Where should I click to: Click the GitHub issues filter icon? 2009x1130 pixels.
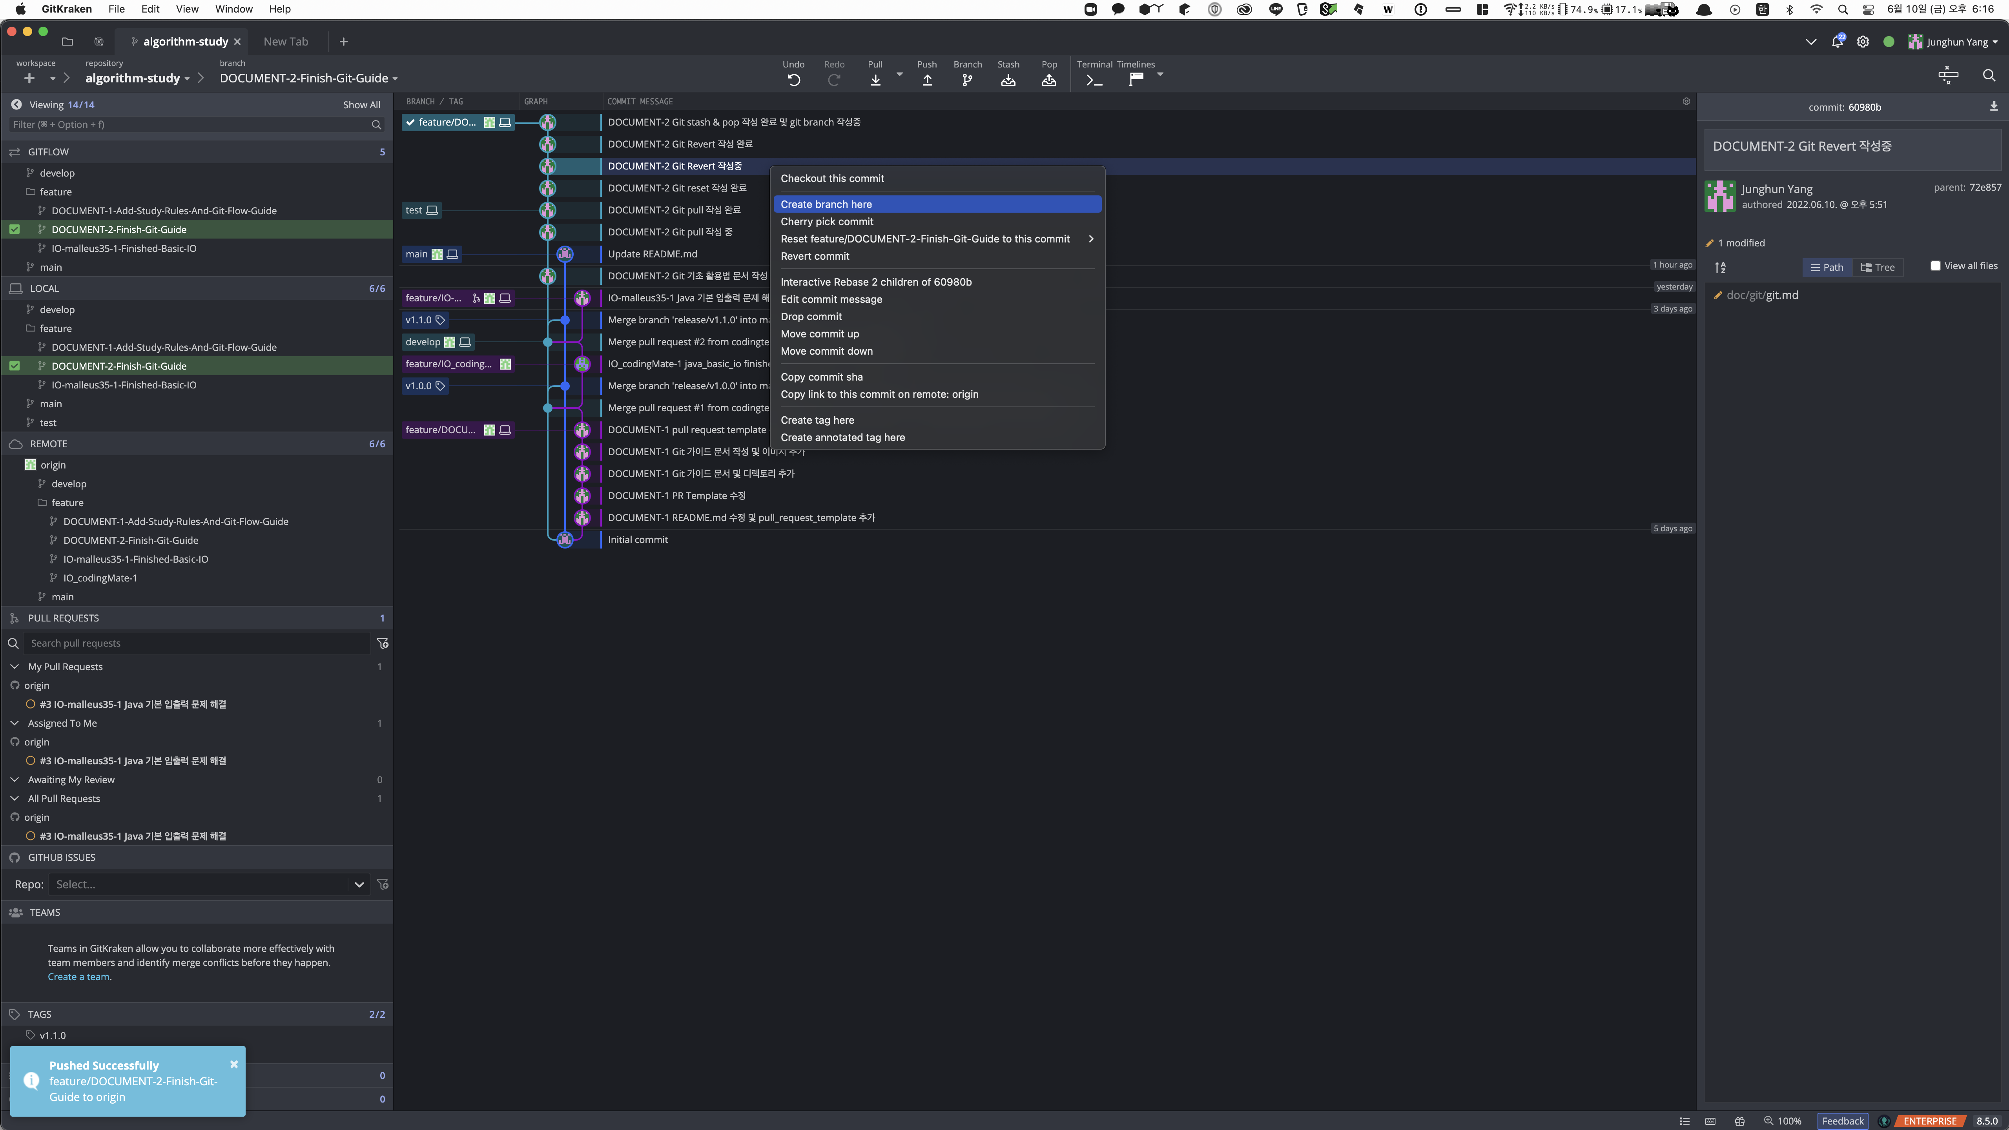382,884
